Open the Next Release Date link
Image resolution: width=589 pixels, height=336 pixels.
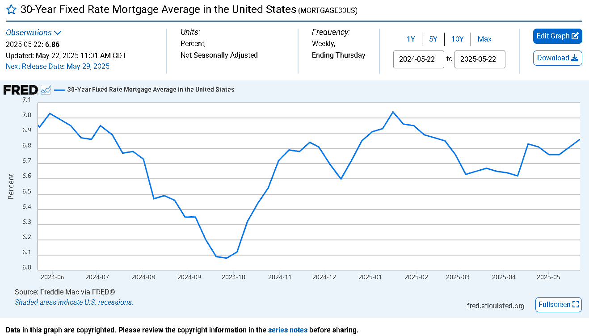tap(58, 66)
